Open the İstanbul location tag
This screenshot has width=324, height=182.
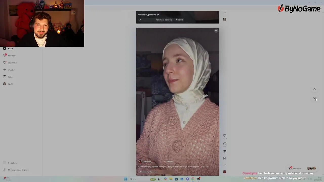(x=179, y=20)
